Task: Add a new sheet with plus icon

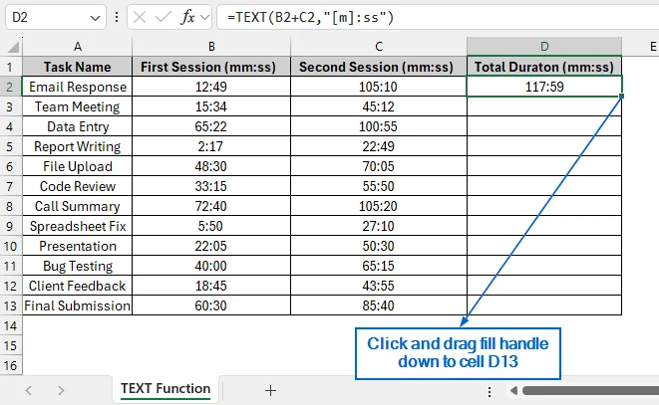Action: point(270,391)
